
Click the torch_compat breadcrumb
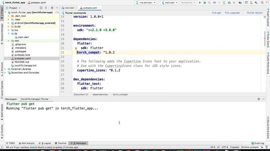[x=120, y=94]
